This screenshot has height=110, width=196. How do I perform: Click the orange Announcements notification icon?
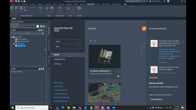(144, 28)
